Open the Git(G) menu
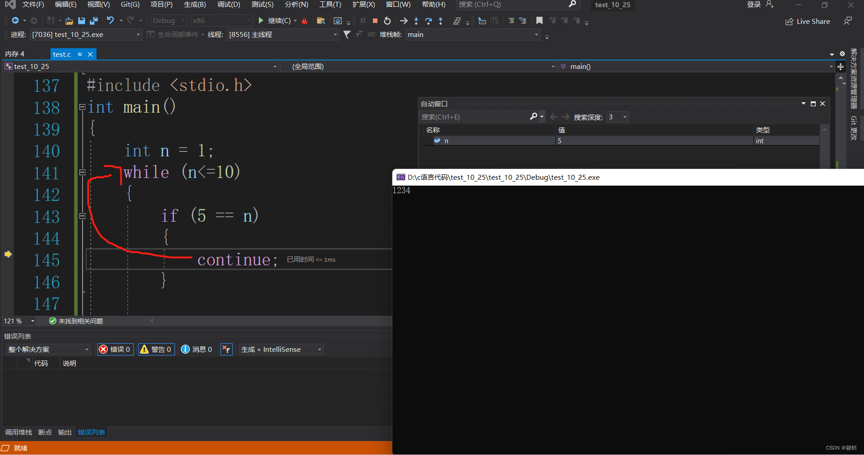This screenshot has width=864, height=455. pos(130,5)
